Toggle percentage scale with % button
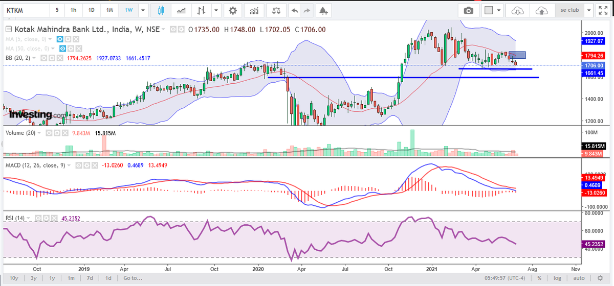Screen dimensions: 614x286 539,278
